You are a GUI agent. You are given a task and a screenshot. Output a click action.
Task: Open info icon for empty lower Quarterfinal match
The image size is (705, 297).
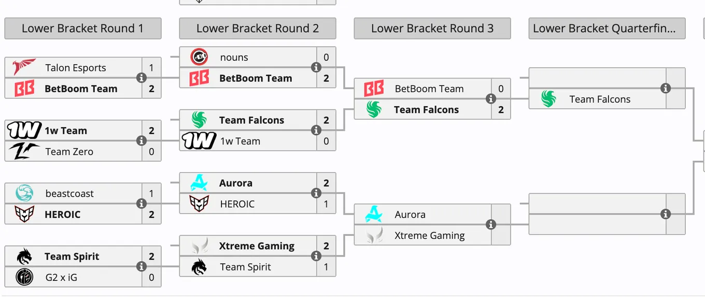point(666,214)
